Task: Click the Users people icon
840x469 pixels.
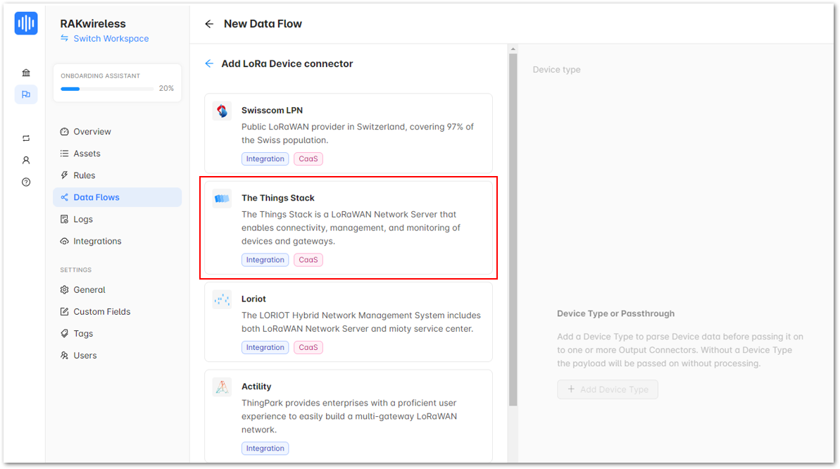Action: coord(64,356)
